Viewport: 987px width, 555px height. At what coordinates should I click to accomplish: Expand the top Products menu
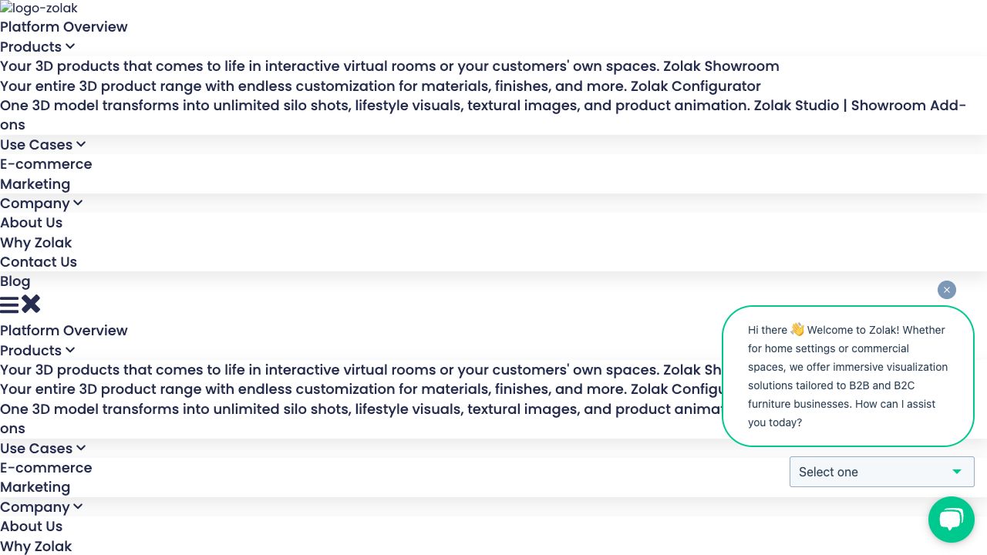[37, 47]
